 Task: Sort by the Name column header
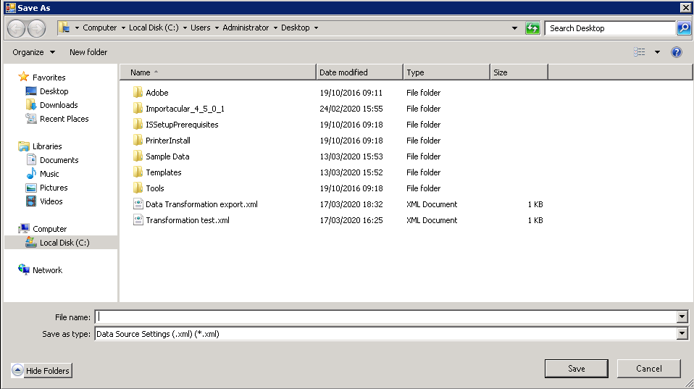click(218, 72)
